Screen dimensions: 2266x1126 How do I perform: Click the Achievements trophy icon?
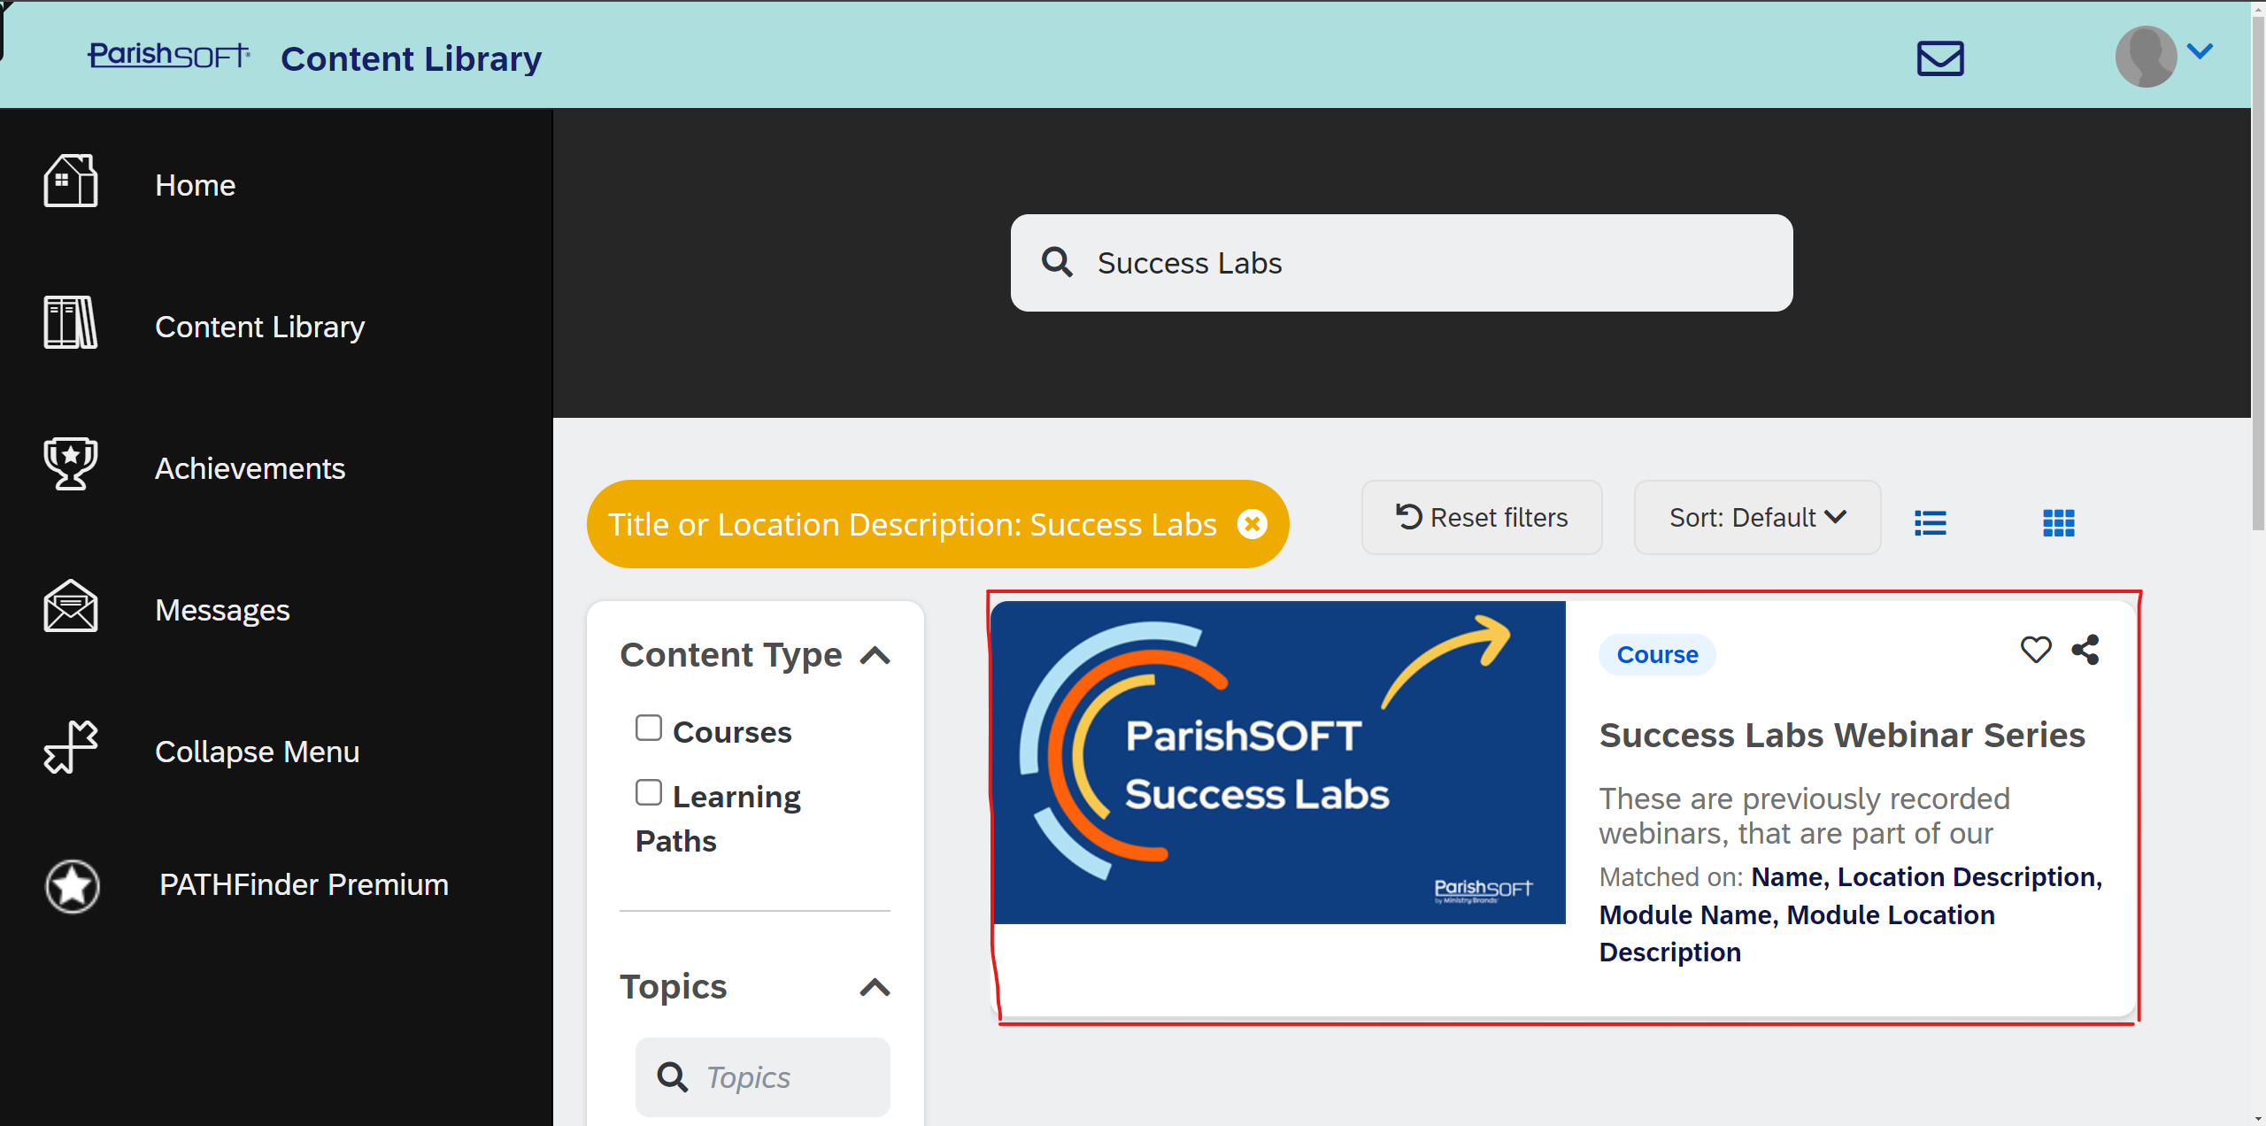click(x=70, y=463)
